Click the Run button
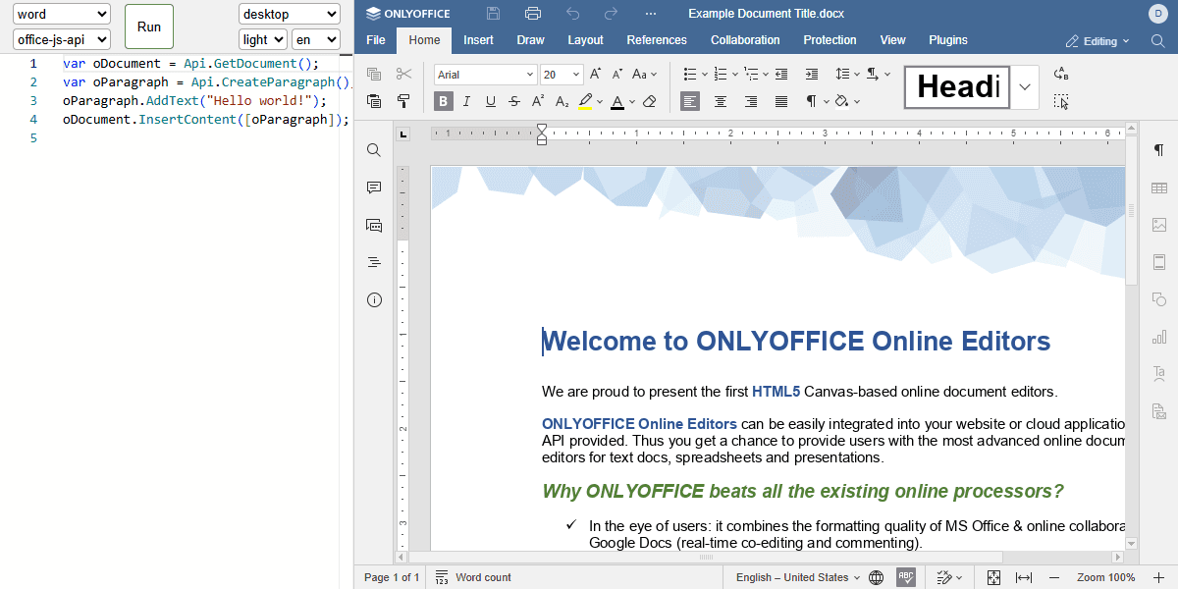This screenshot has width=1178, height=589. pyautogui.click(x=149, y=27)
